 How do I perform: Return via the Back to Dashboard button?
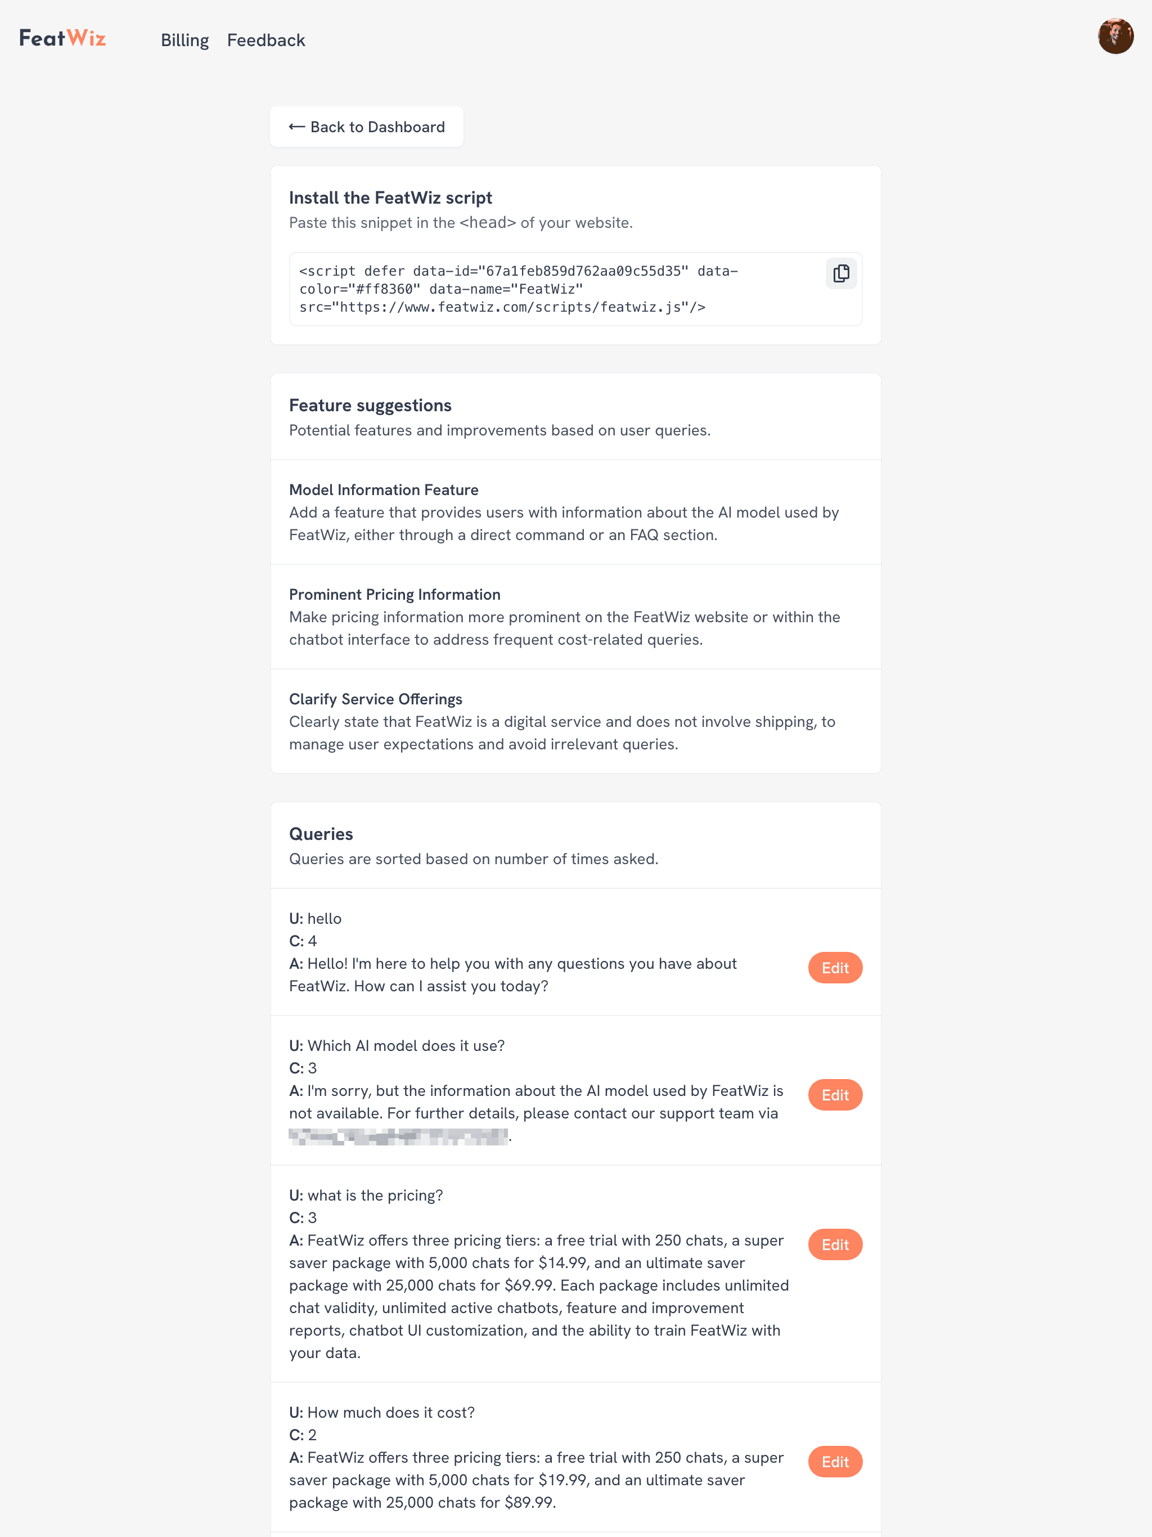[366, 127]
